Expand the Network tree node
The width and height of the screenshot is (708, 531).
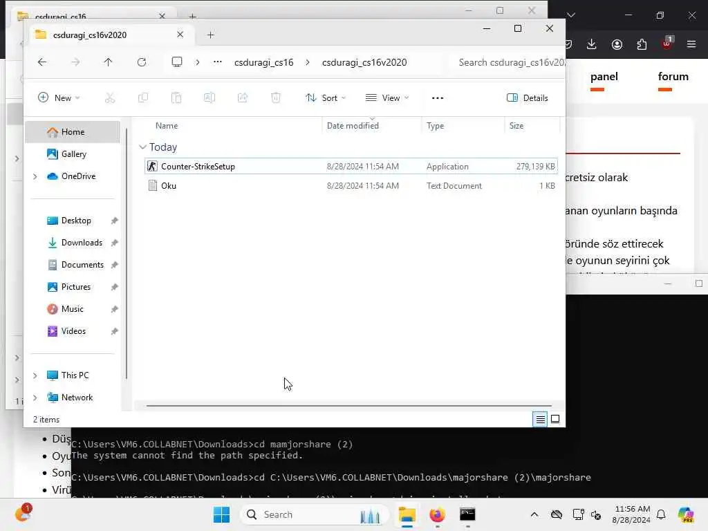[x=35, y=398]
